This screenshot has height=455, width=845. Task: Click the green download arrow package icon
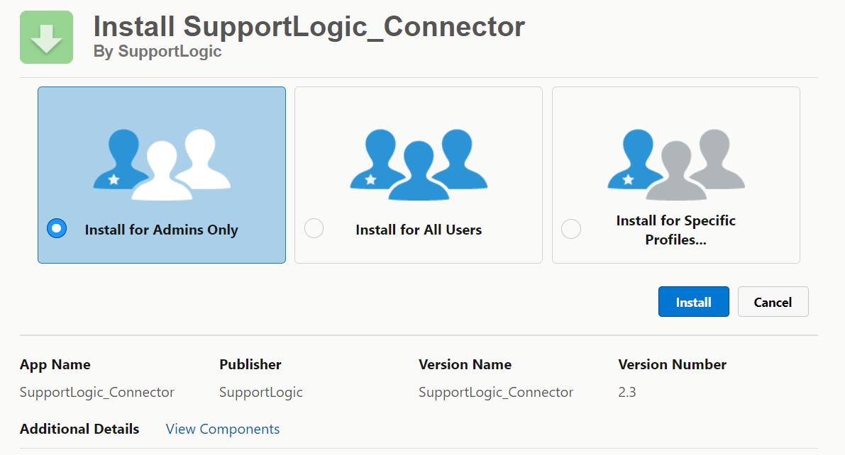pyautogui.click(x=46, y=37)
